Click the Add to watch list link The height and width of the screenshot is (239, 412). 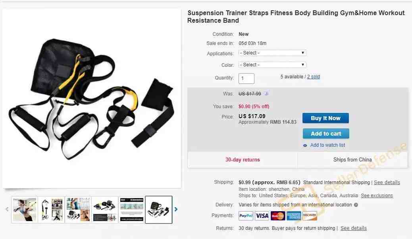(x=327, y=145)
